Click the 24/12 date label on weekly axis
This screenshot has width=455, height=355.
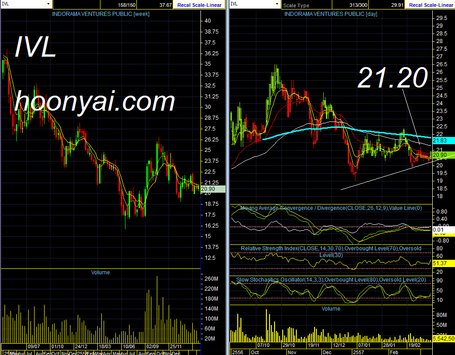(x=81, y=346)
